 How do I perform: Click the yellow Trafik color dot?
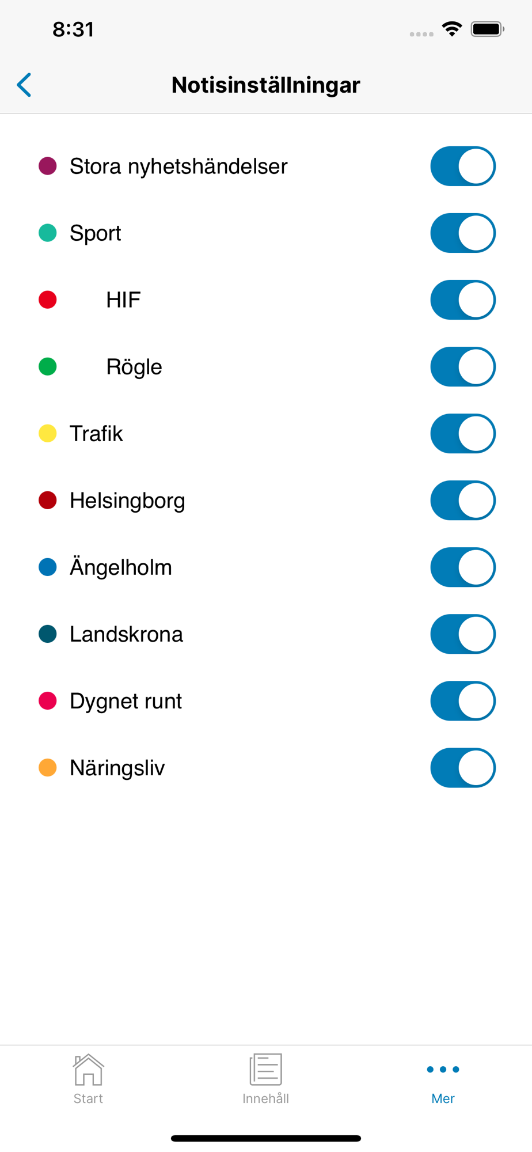point(48,433)
